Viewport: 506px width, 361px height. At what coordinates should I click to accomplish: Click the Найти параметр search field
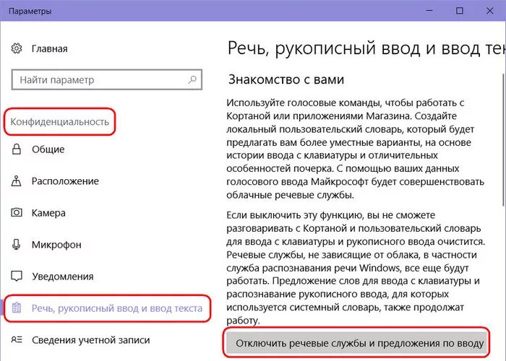[x=107, y=79]
